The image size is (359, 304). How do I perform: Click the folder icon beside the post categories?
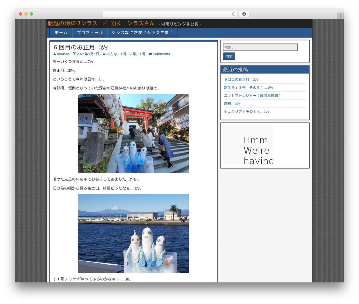(x=104, y=54)
